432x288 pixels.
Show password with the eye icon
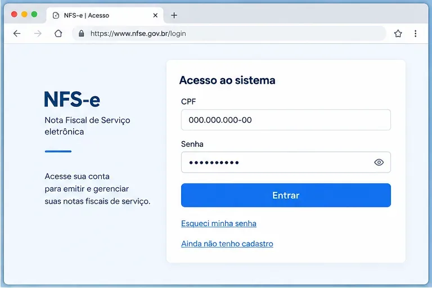(x=379, y=163)
